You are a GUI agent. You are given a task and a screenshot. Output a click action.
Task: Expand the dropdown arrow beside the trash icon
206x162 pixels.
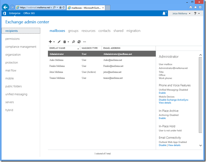click(68, 42)
